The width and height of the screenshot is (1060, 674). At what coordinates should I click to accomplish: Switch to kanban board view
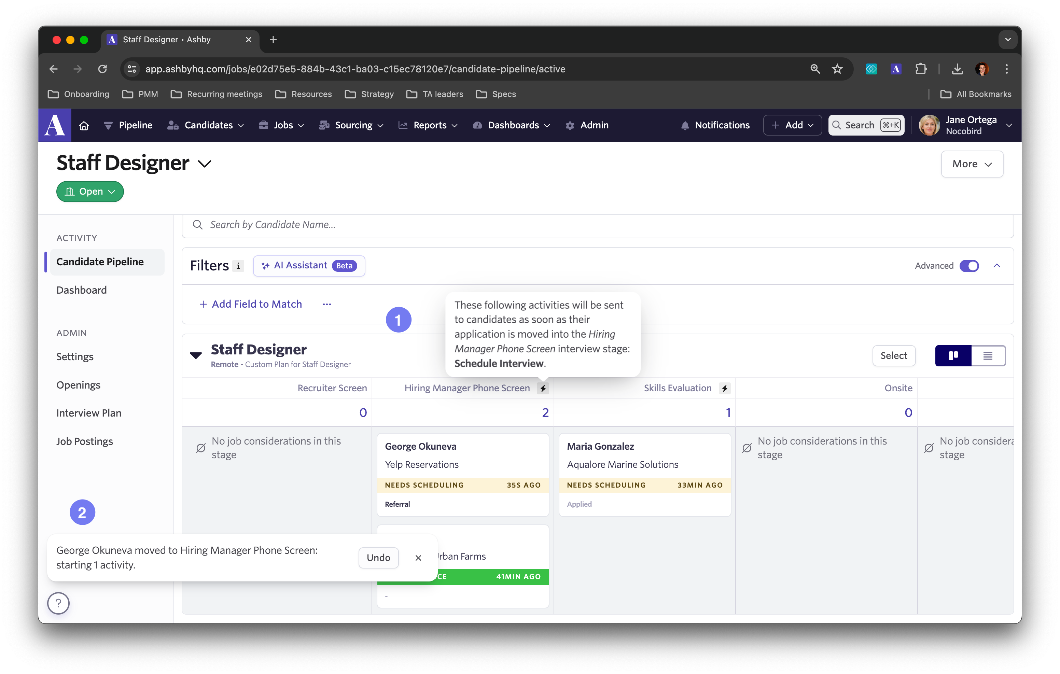(953, 356)
